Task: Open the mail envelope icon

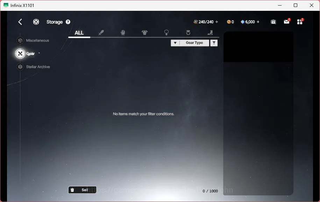Action: coord(287,22)
